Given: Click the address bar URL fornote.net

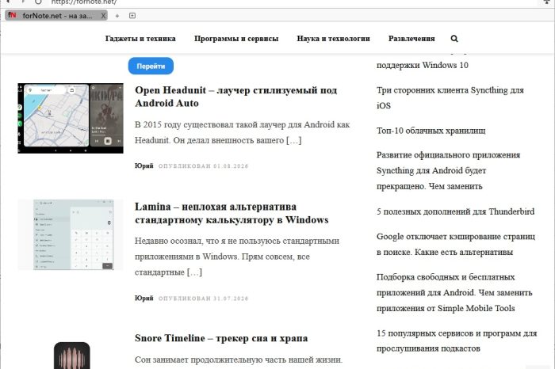Looking at the screenshot, I should pyautogui.click(x=84, y=2).
